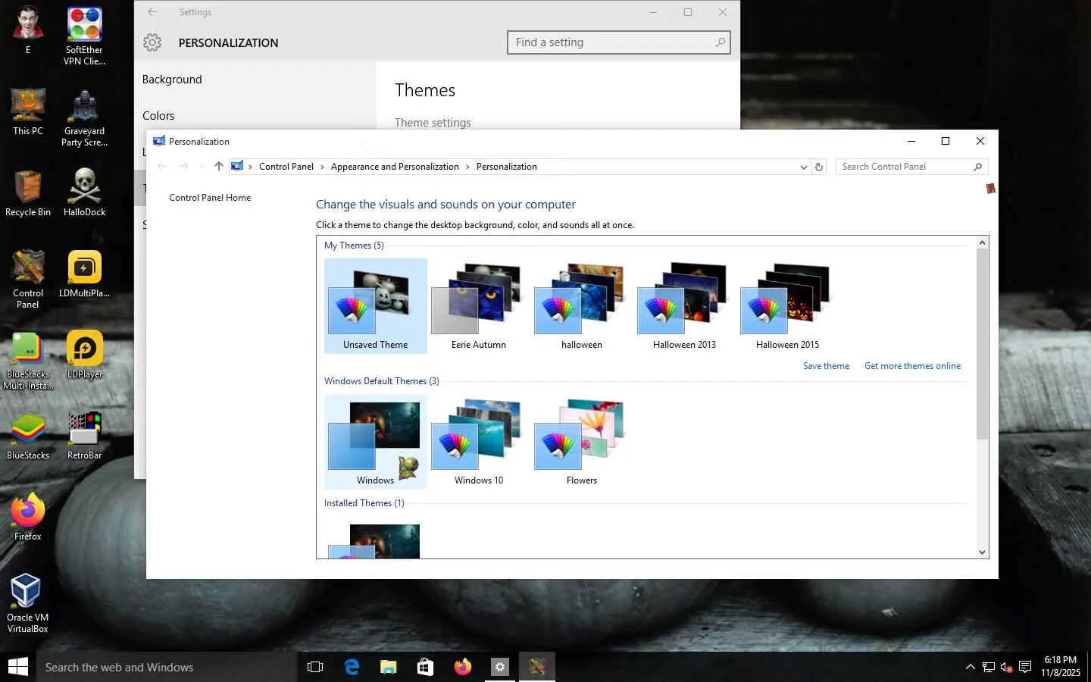Select the Recycle Bin desktop icon
The height and width of the screenshot is (682, 1091).
[28, 193]
